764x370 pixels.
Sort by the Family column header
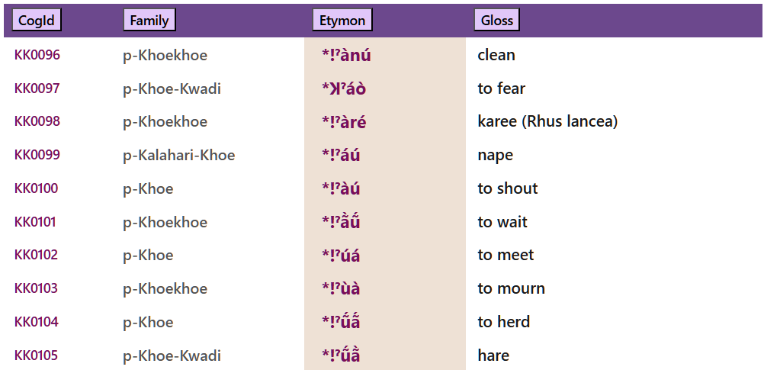coord(149,21)
